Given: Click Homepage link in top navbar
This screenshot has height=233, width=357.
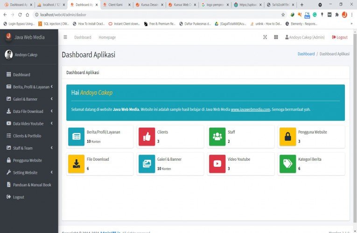Looking at the screenshot, I should coord(107,37).
